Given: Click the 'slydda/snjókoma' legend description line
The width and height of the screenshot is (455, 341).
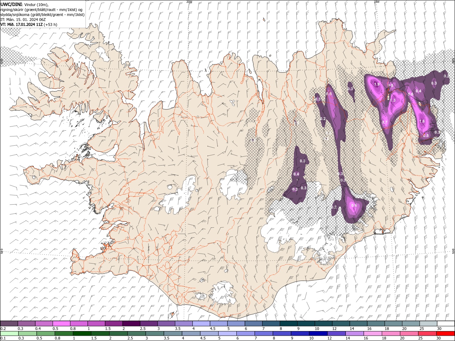Looking at the screenshot, I should click(42, 15).
